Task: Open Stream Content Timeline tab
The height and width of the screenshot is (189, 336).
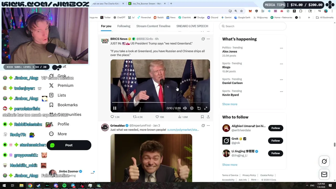Action: [153, 26]
